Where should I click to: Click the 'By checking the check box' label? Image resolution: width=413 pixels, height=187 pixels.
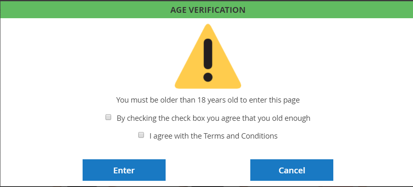click(213, 118)
